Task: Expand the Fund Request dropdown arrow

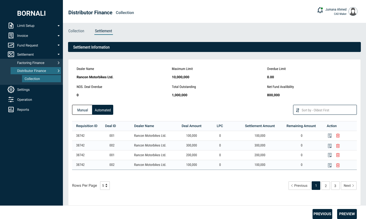Action: click(x=59, y=45)
